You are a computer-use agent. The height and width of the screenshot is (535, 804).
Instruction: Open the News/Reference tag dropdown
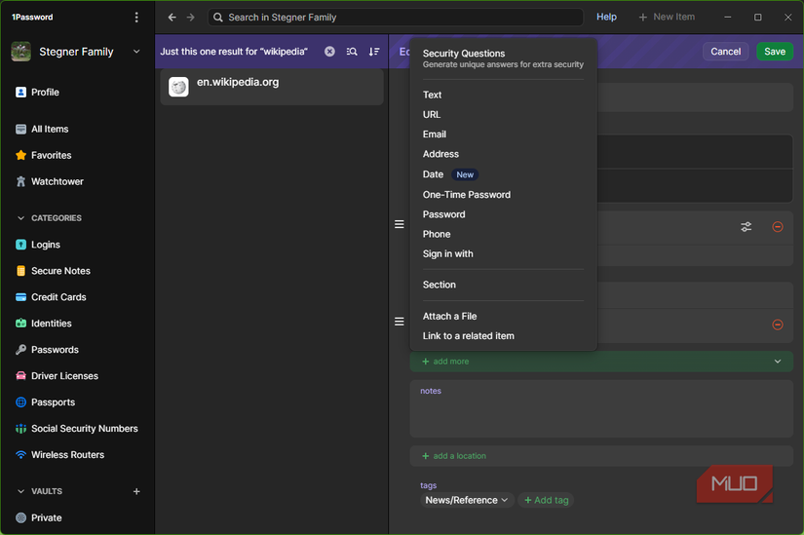click(467, 500)
